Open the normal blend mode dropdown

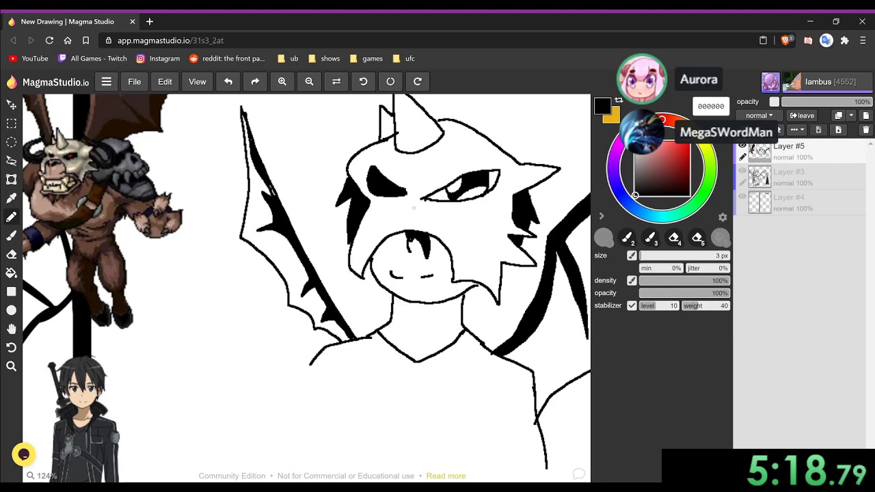point(759,115)
